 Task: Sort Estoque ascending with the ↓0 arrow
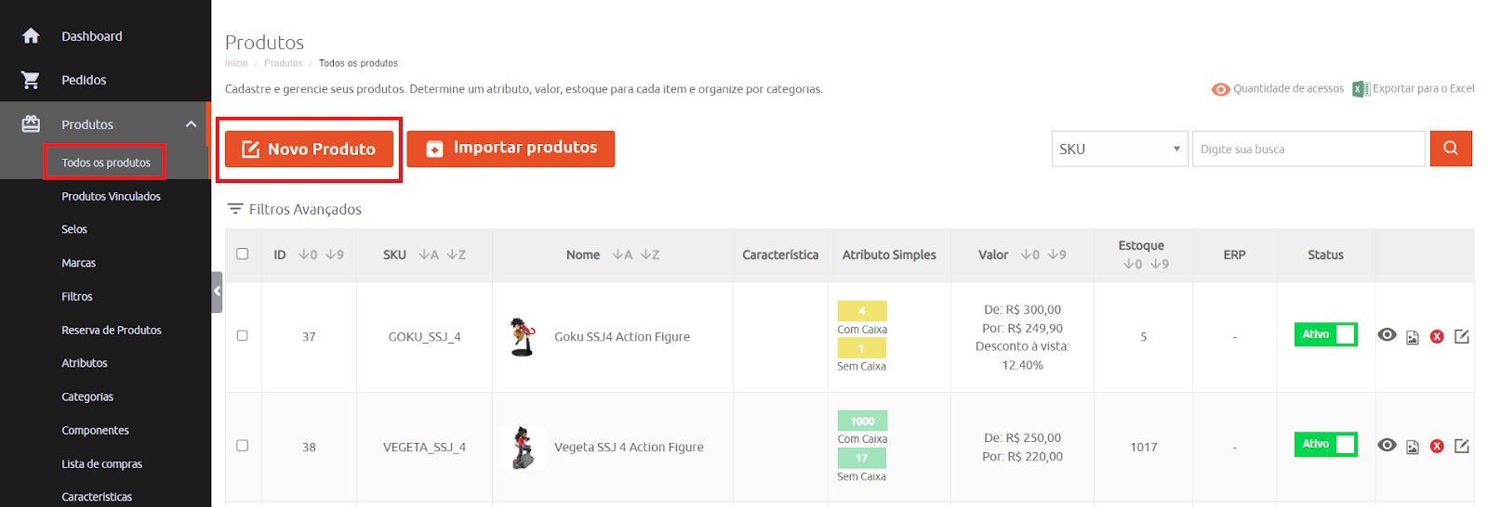tap(1133, 264)
